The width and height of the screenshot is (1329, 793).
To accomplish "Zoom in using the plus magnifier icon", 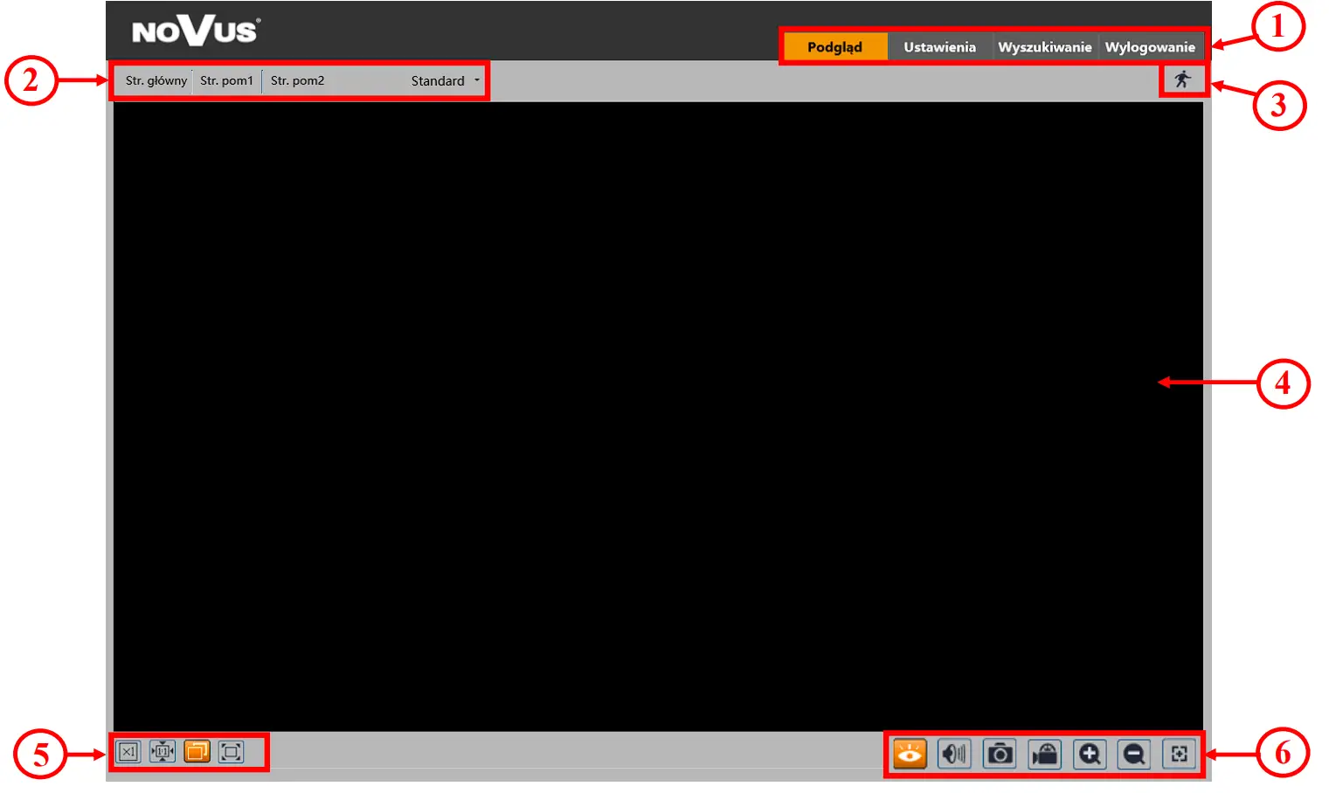I will (1089, 754).
